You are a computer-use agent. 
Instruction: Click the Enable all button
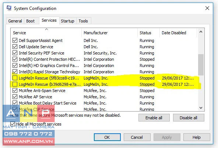coord(154,118)
